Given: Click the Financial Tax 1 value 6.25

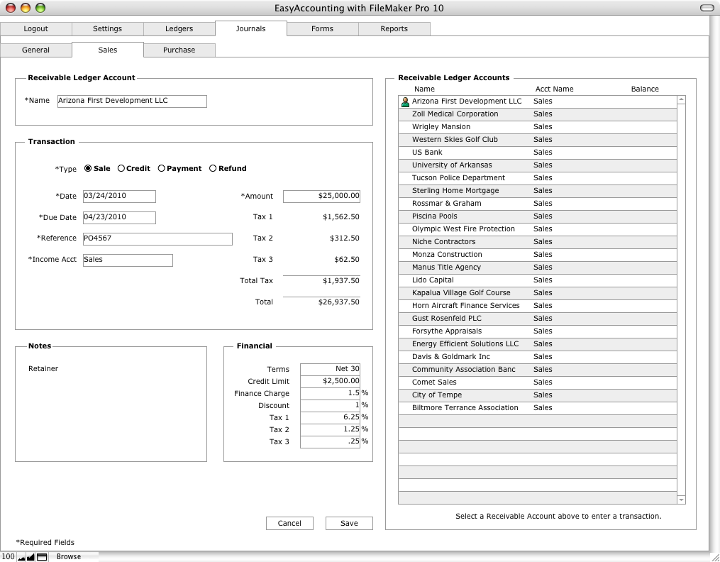Looking at the screenshot, I should 330,417.
